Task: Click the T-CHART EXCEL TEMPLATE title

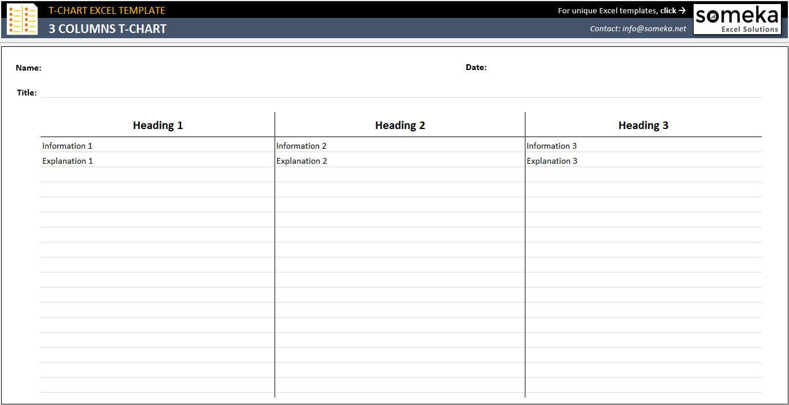Action: pos(107,10)
